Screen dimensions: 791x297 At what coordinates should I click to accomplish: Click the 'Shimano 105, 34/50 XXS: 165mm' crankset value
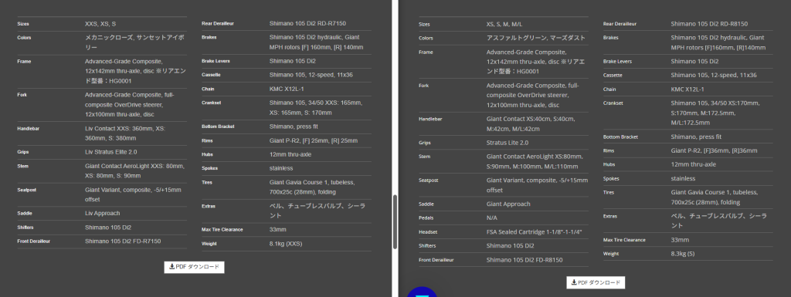(316, 107)
